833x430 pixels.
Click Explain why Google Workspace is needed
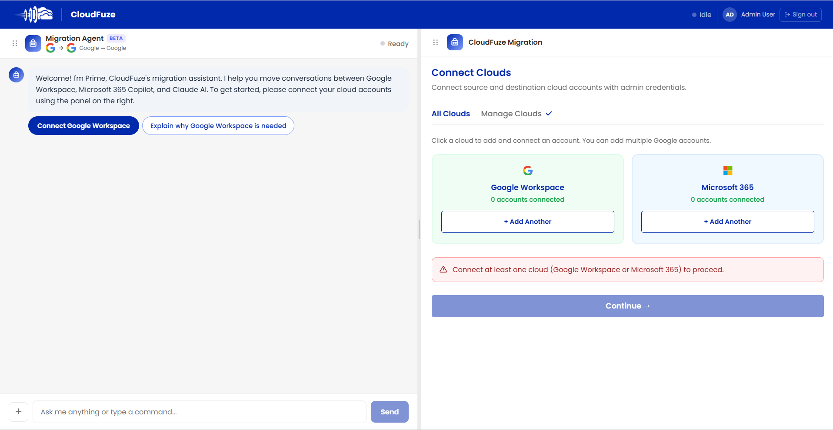coord(218,126)
